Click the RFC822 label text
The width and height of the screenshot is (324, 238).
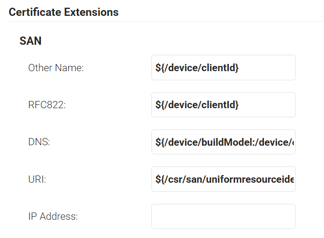(47, 105)
